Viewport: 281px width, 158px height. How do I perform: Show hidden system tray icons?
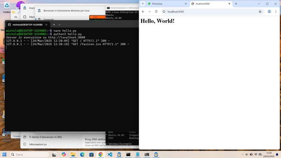coord(243,154)
